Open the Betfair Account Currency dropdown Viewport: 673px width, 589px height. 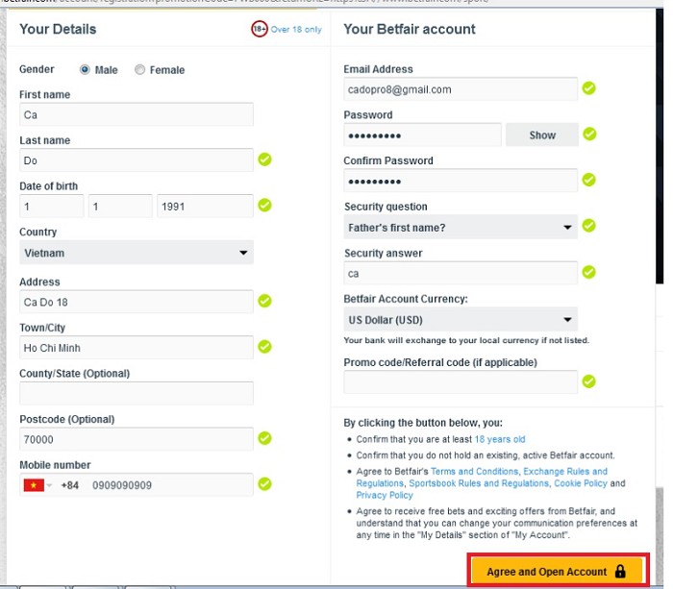click(x=461, y=319)
